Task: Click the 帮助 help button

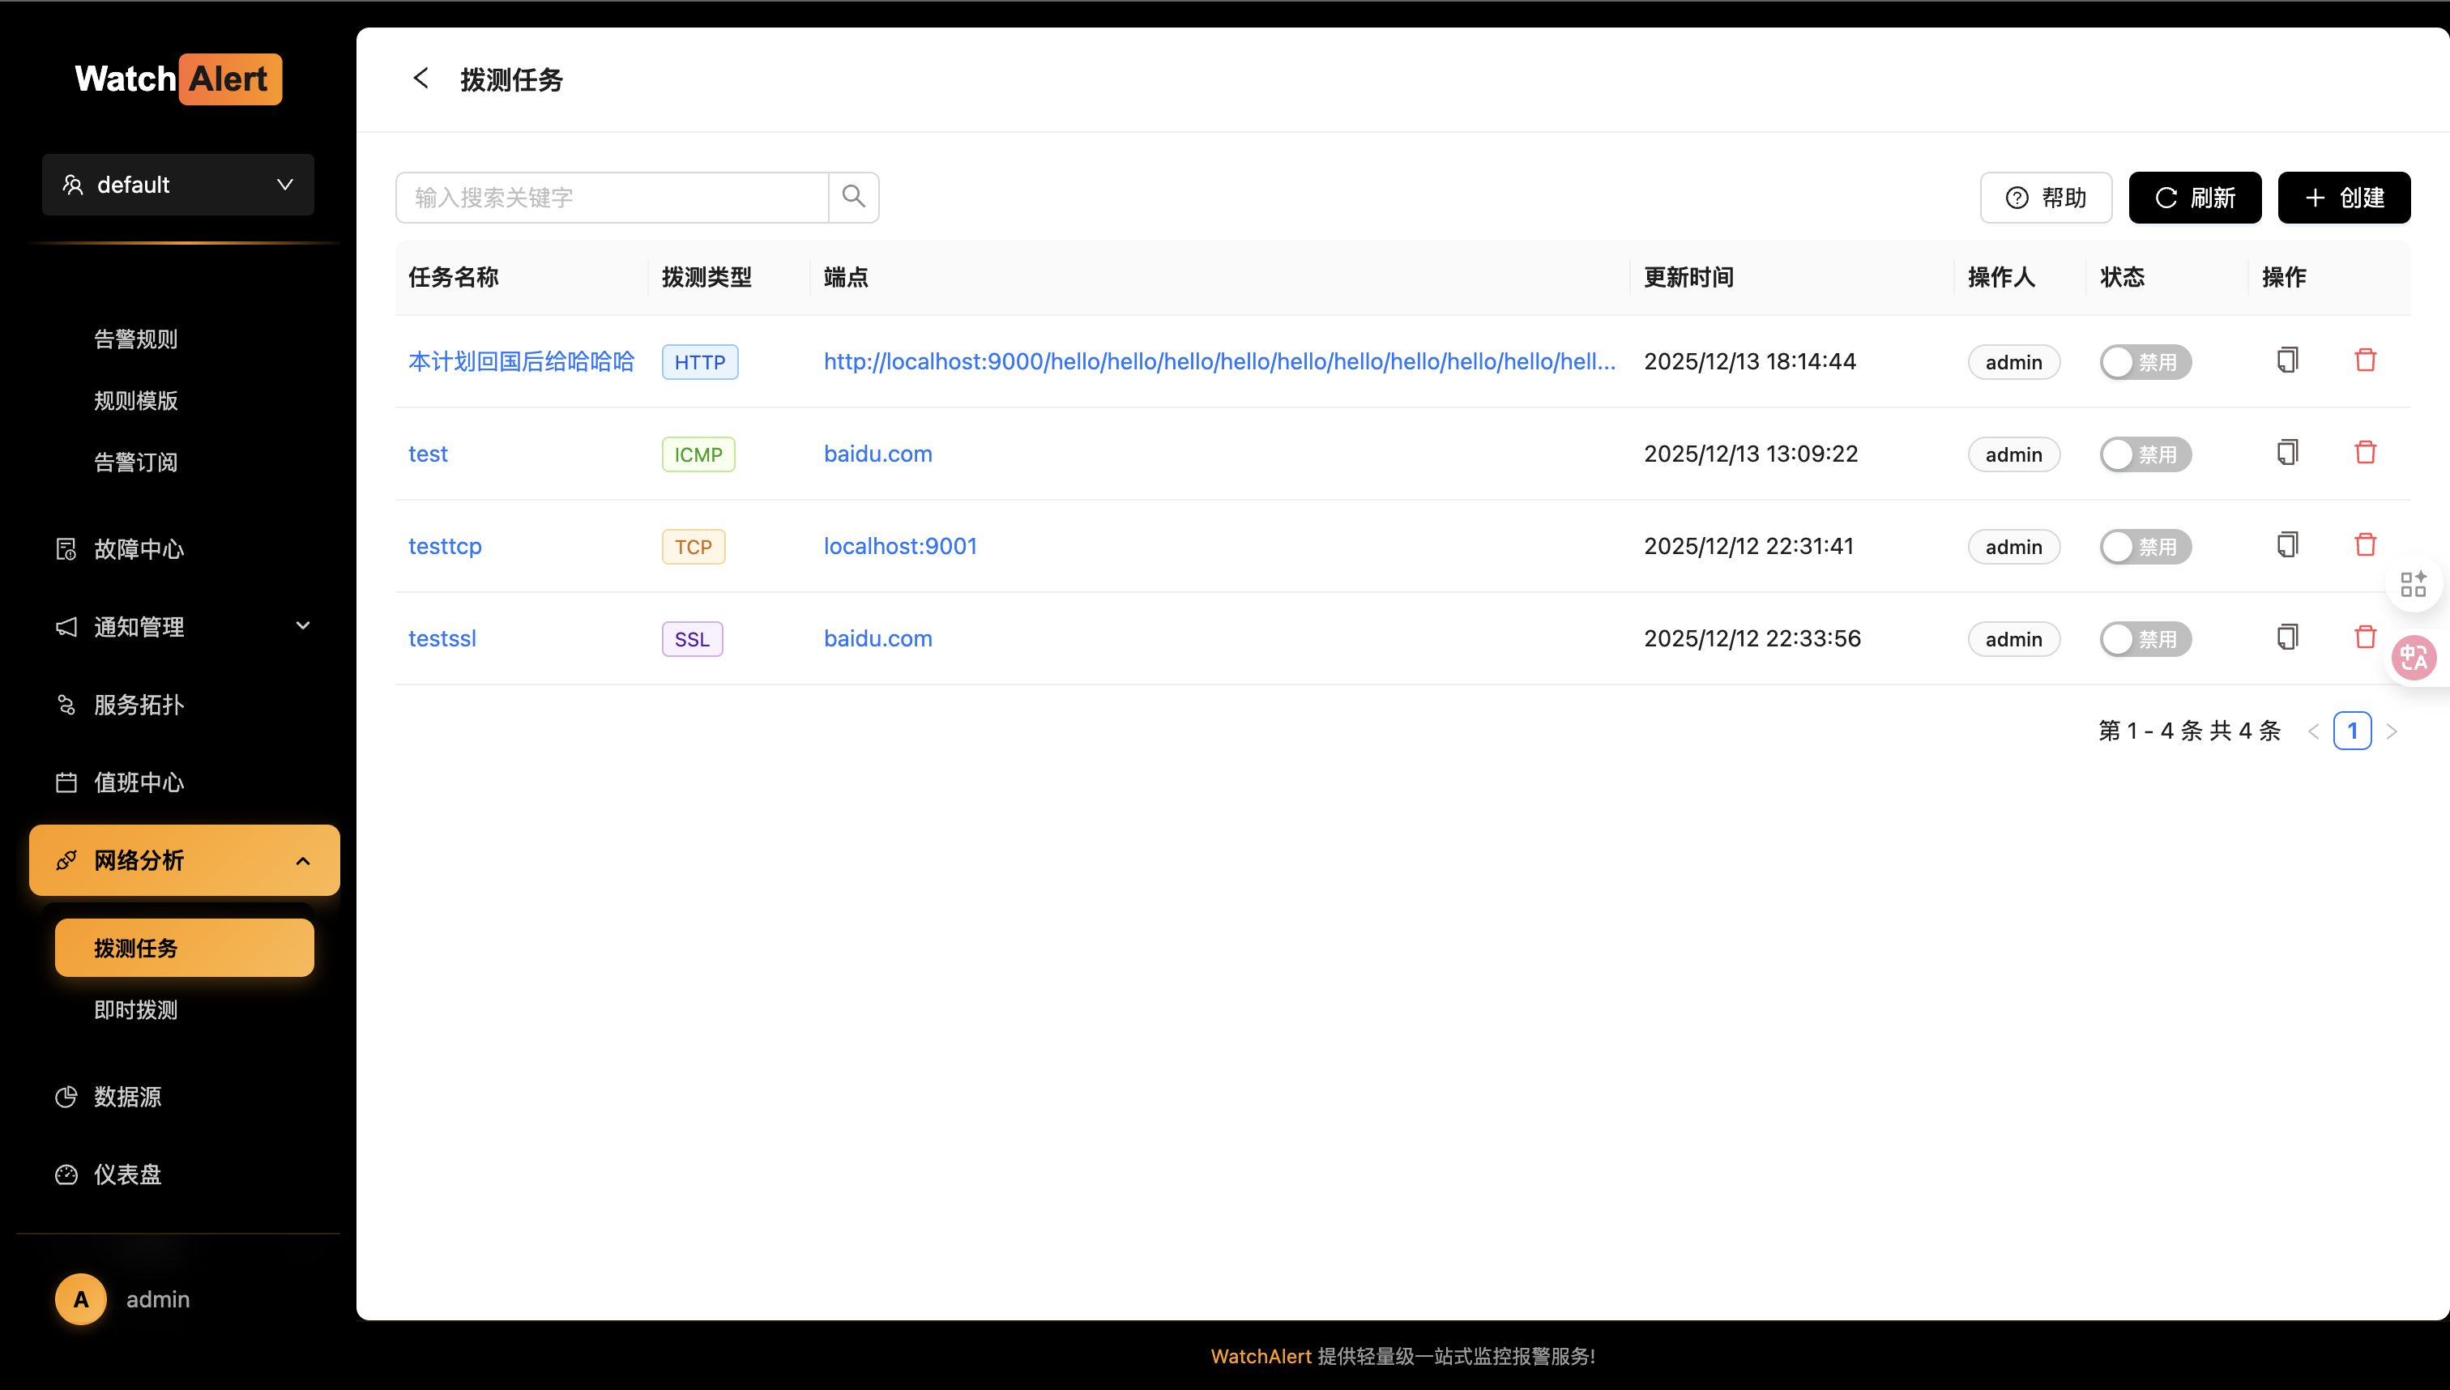Action: tap(2045, 198)
